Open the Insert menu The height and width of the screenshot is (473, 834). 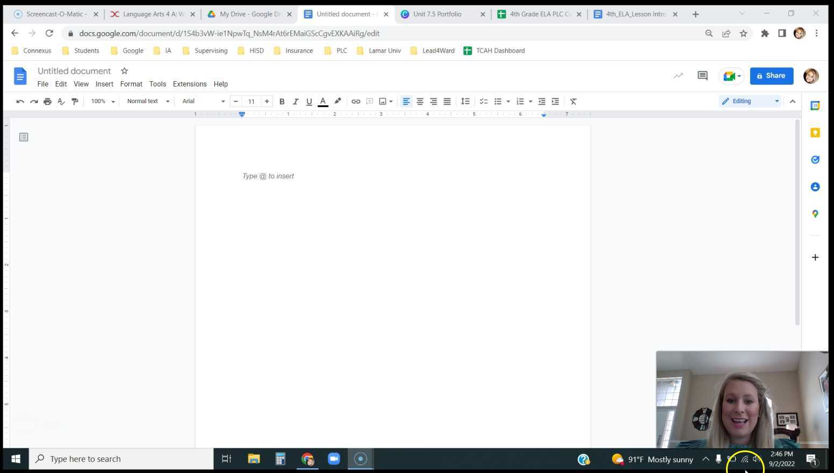tap(104, 84)
